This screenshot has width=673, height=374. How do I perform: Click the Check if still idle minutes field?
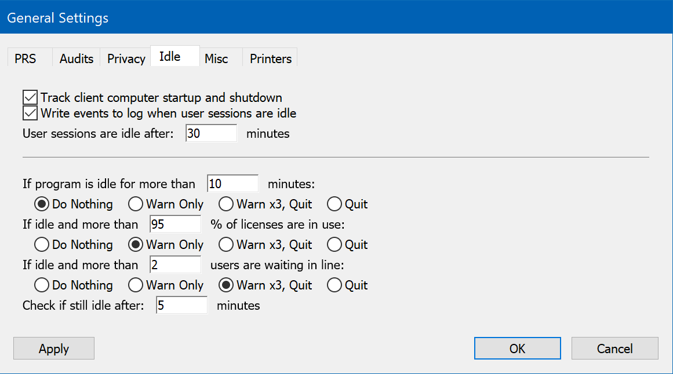(x=181, y=305)
